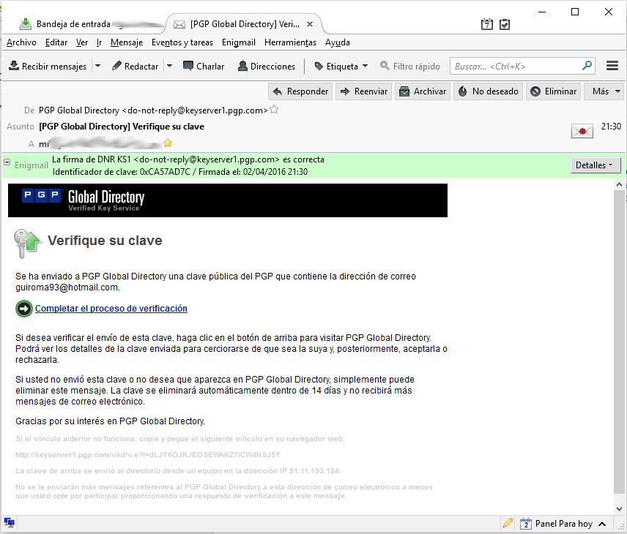Click the PGP Global Directory banner
The width and height of the screenshot is (627, 534).
(228, 200)
